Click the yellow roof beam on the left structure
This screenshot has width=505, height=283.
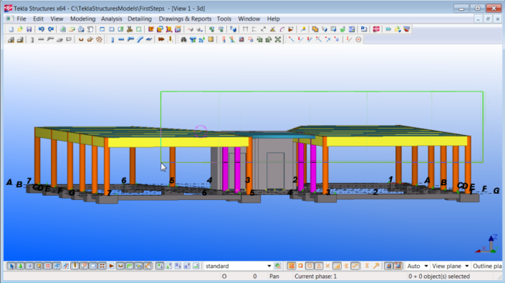click(178, 142)
